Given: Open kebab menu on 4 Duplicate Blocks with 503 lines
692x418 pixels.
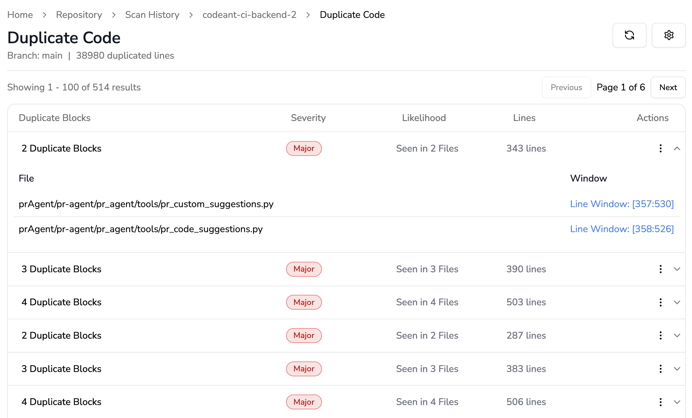Looking at the screenshot, I should click(660, 302).
